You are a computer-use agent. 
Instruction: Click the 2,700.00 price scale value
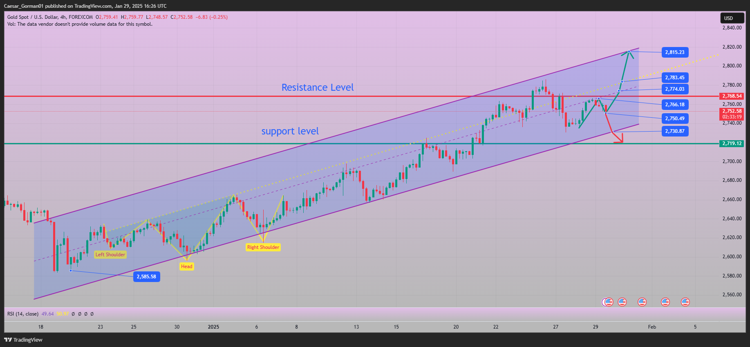(732, 161)
